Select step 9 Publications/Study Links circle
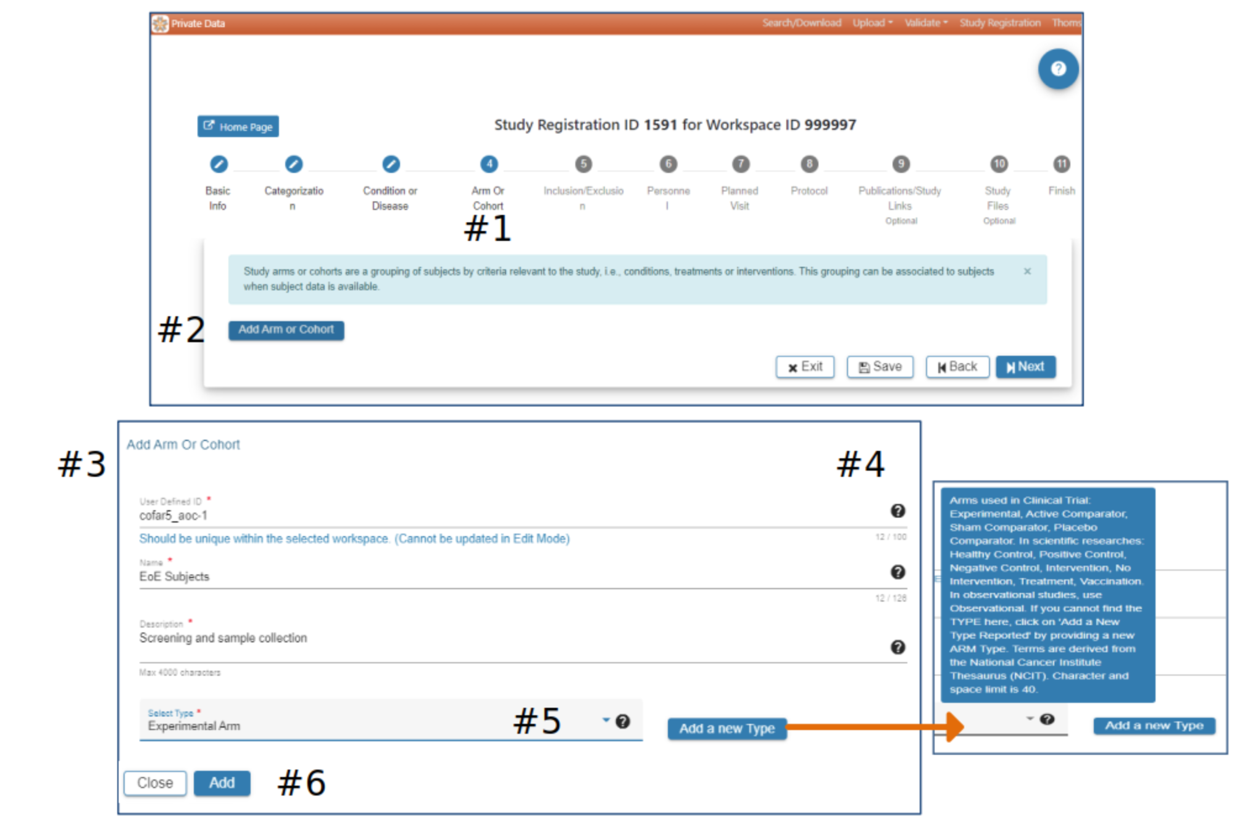The height and width of the screenshot is (840, 1237). tap(901, 164)
